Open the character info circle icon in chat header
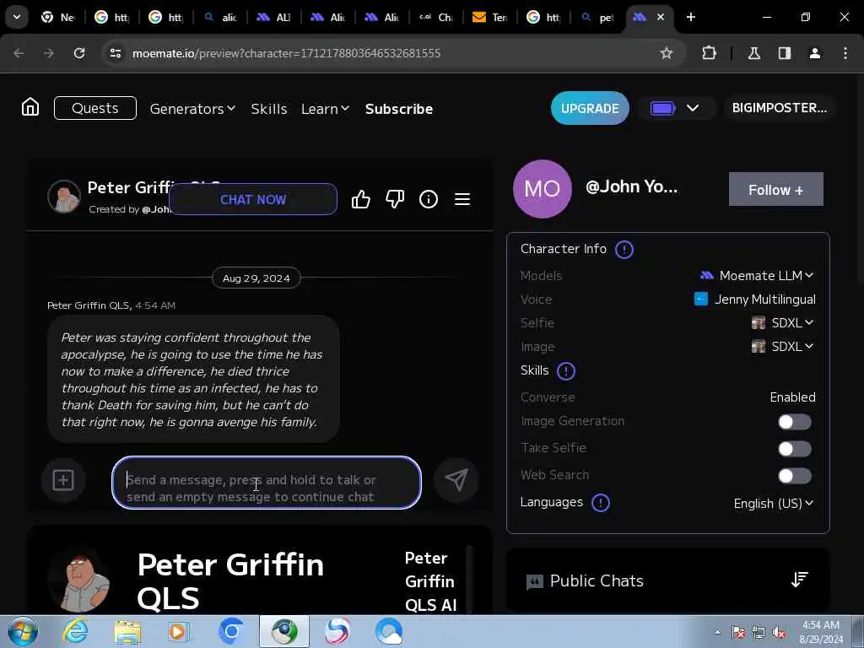 coord(428,199)
